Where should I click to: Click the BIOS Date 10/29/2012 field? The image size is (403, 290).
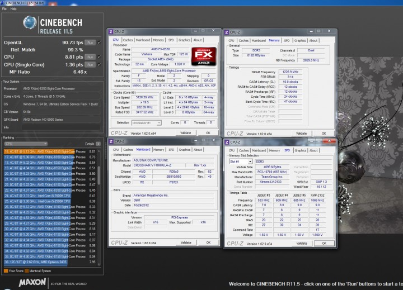[174, 205]
